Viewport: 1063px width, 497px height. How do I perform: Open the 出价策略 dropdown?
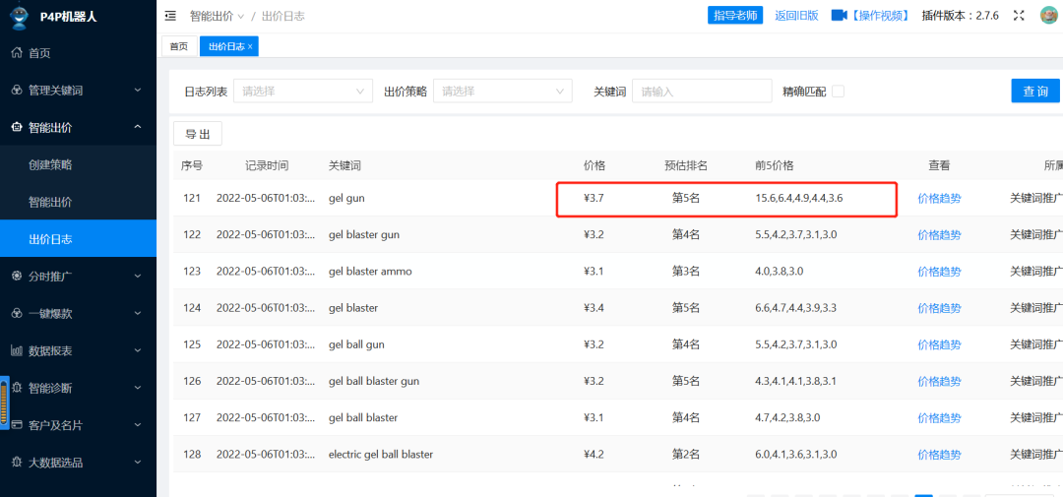pos(502,91)
